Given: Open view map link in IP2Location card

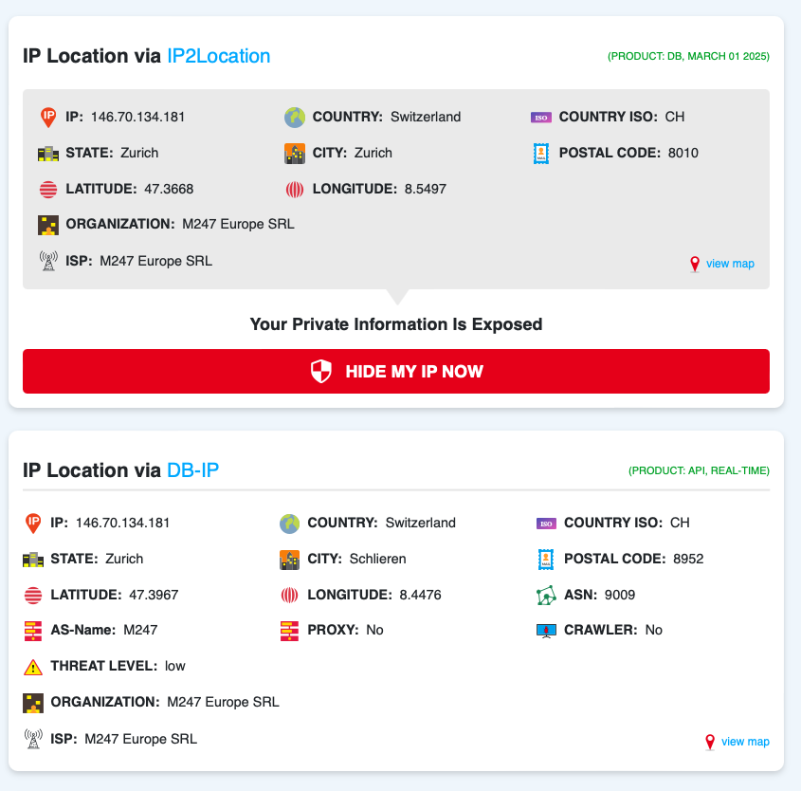Looking at the screenshot, I should 730,264.
